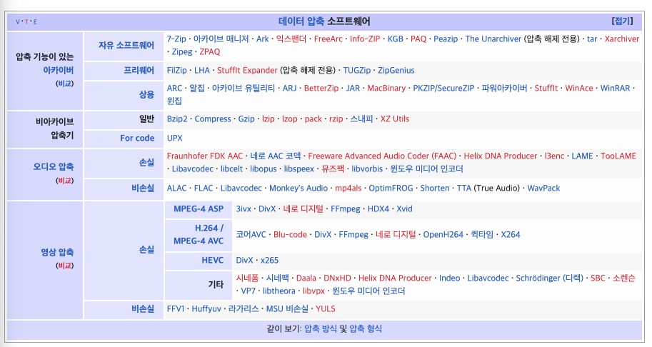The width and height of the screenshot is (652, 347).
Task: Open the 압축 방식 see-also link
Action: click(x=321, y=328)
